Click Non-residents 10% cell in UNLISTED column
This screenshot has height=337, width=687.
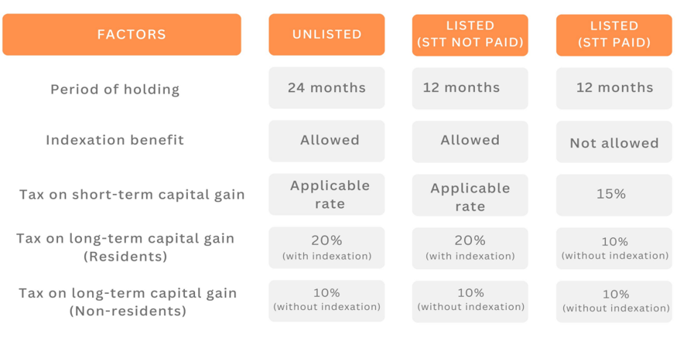(326, 300)
